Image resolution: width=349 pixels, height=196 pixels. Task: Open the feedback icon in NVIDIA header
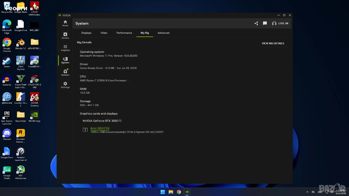coord(265,23)
